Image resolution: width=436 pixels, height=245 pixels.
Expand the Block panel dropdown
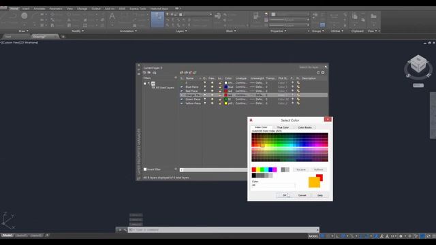click(231, 31)
